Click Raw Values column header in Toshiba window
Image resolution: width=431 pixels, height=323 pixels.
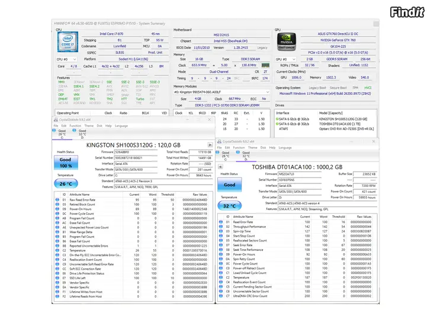pos(364,217)
